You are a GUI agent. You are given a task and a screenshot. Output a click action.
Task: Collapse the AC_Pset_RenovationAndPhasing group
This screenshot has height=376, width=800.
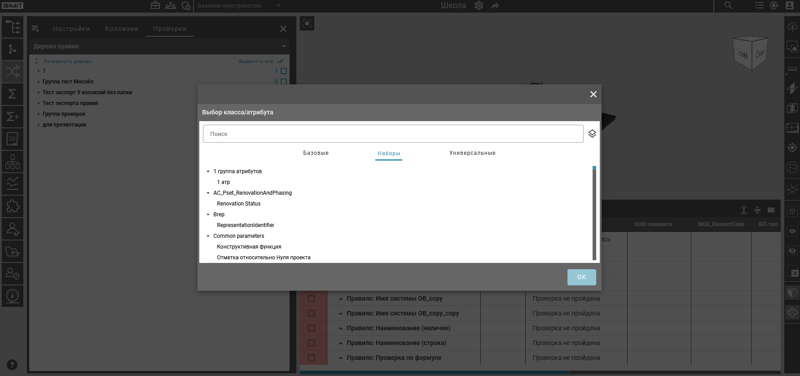point(208,193)
